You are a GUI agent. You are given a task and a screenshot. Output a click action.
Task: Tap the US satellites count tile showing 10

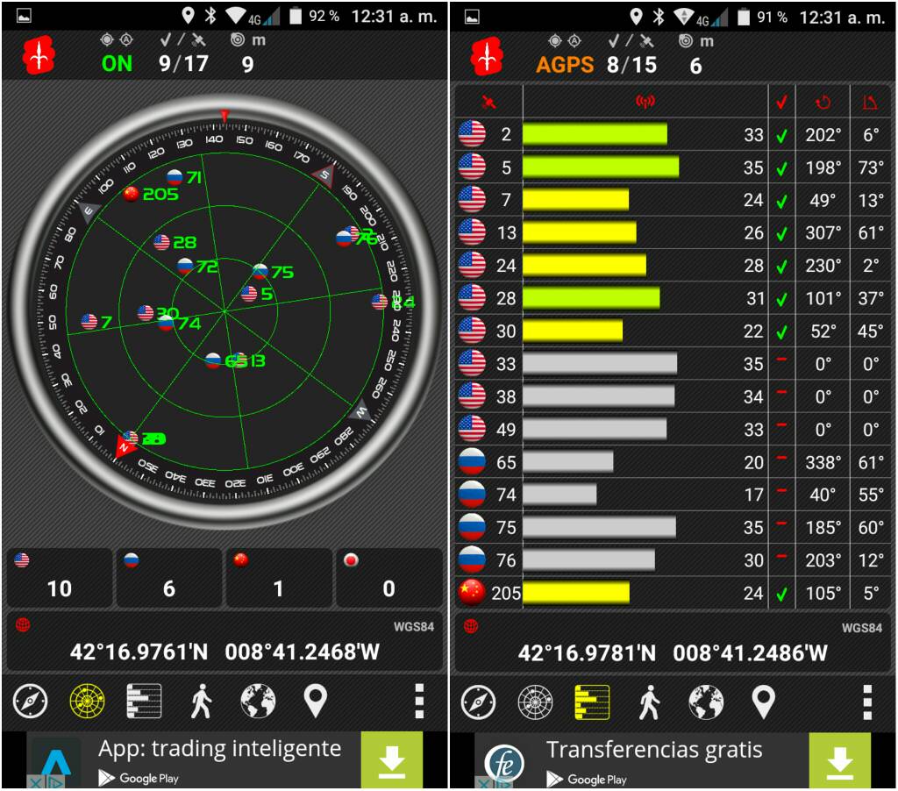coord(60,577)
